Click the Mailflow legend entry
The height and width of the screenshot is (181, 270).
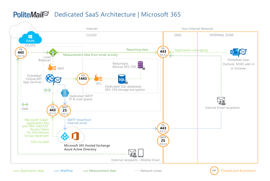point(63,171)
